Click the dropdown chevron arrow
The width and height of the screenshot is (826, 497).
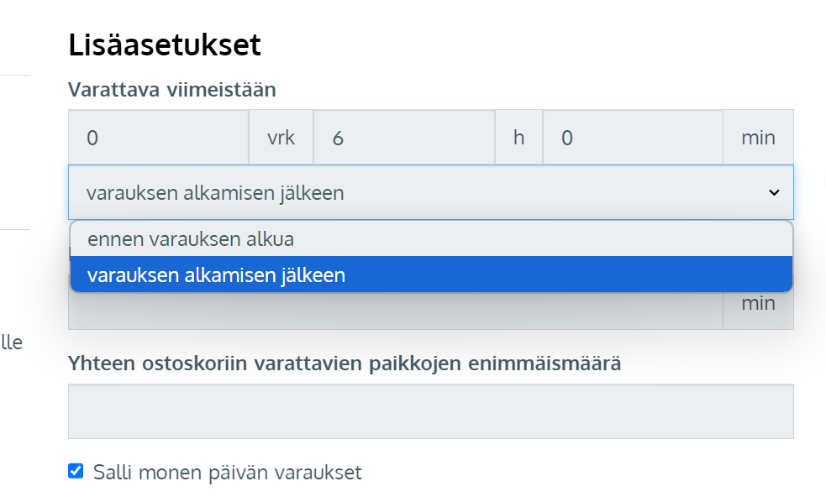point(774,193)
